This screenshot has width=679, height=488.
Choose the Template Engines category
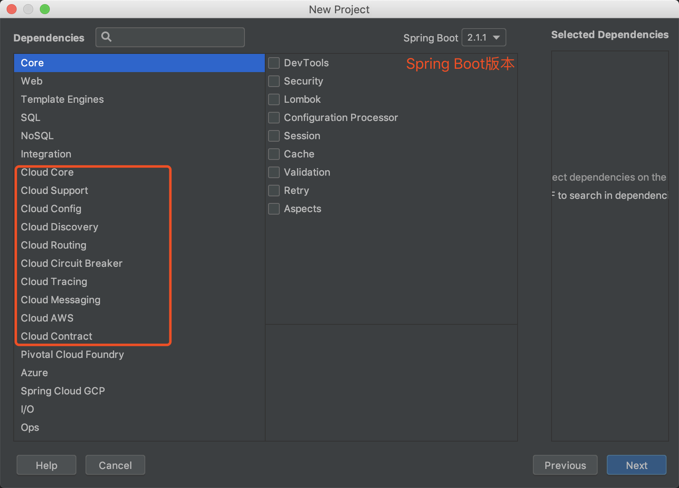coord(139,99)
